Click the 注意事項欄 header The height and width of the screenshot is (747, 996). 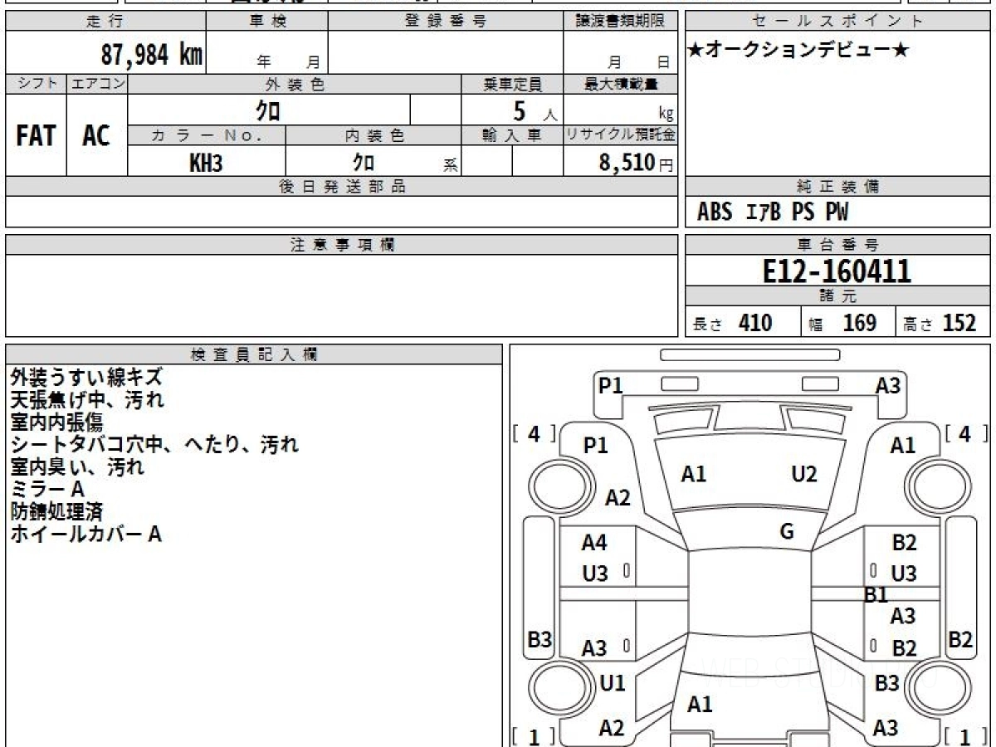341,245
